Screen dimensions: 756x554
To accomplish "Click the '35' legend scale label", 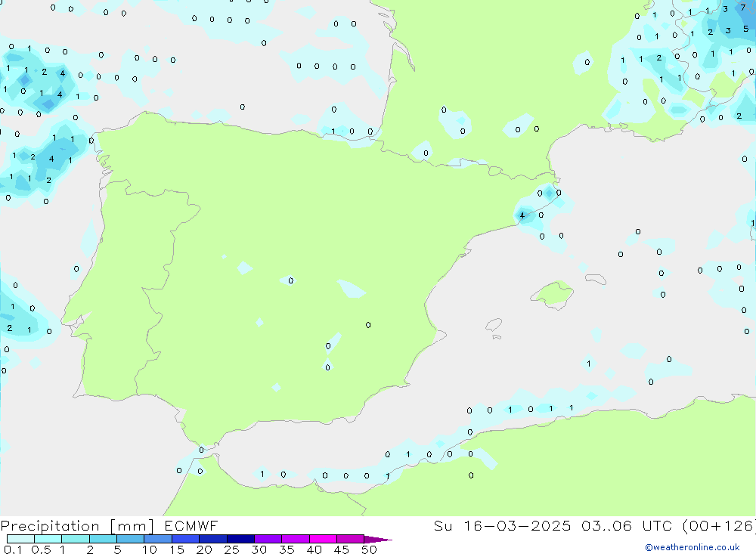I will [287, 549].
